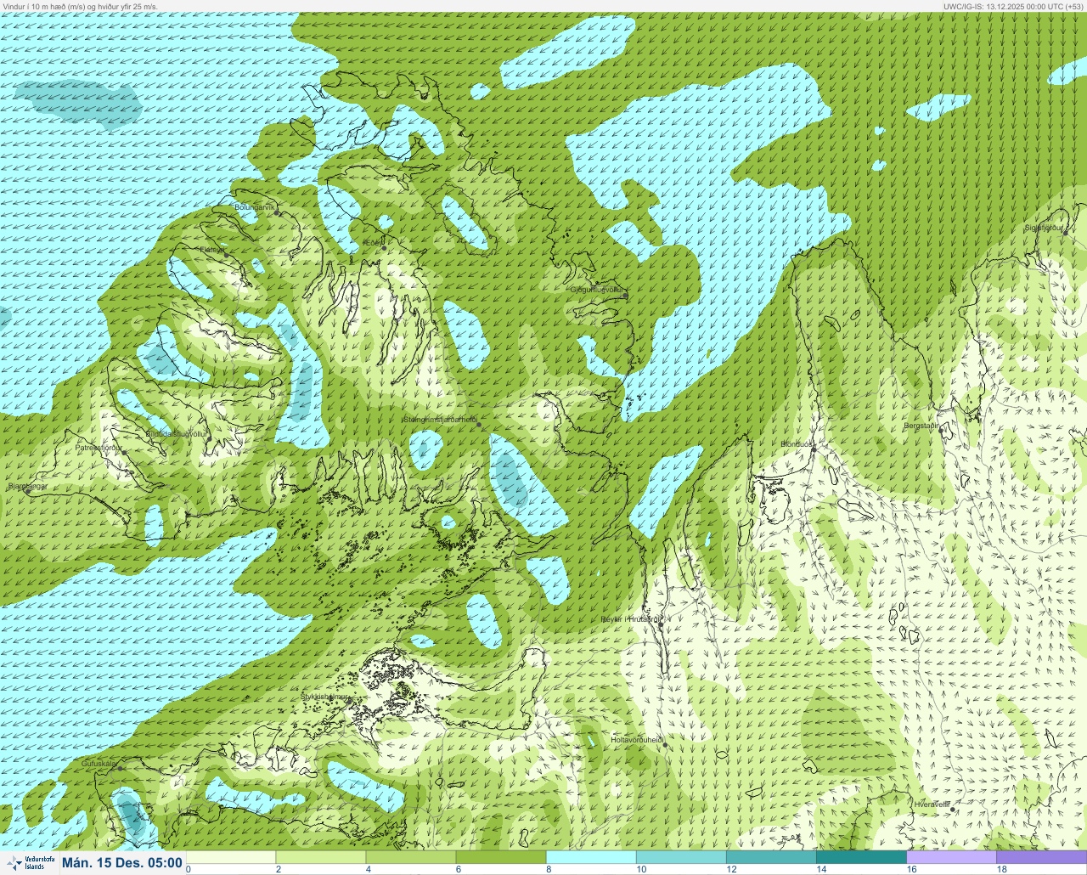Select the 12–14 m/s legend color
The width and height of the screenshot is (1087, 875).
coord(771,857)
